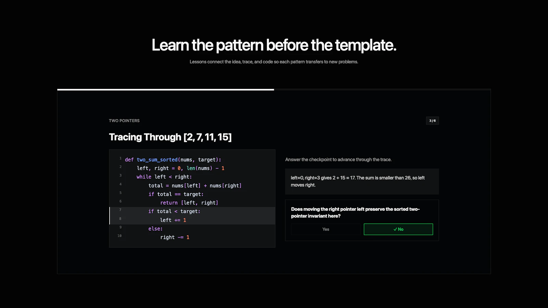Click code line "while left < right:"
The image size is (548, 308).
(164, 177)
